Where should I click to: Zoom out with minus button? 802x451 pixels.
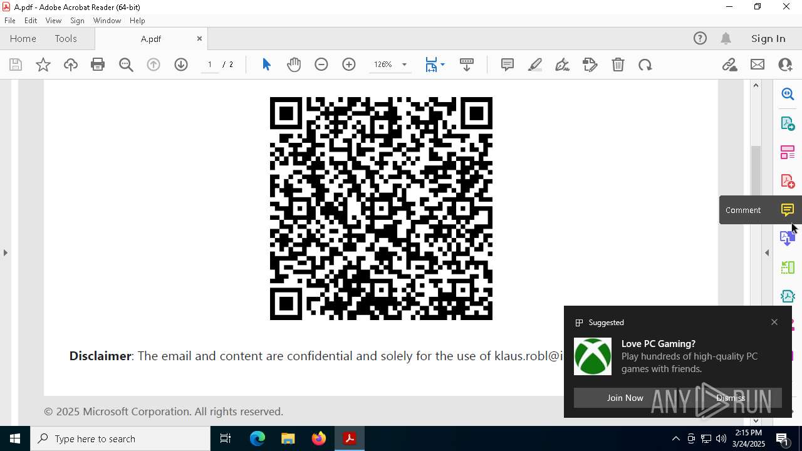[x=321, y=65]
